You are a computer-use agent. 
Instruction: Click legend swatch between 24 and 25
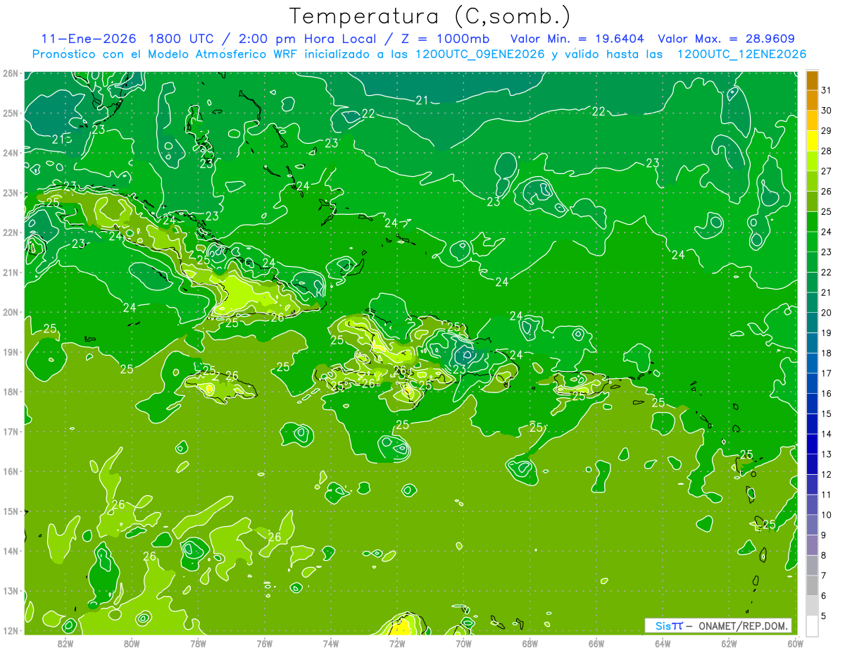pyautogui.click(x=812, y=222)
